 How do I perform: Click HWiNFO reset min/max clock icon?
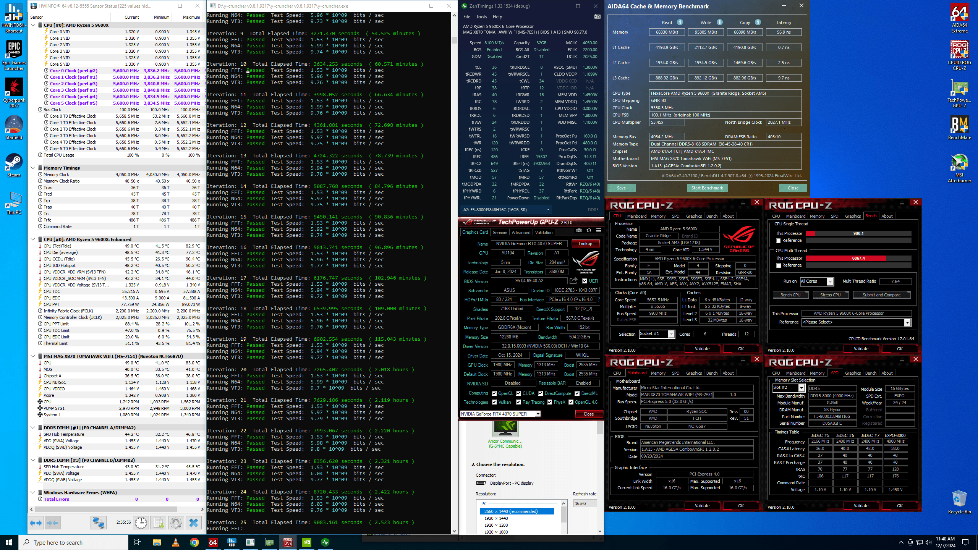point(141,522)
